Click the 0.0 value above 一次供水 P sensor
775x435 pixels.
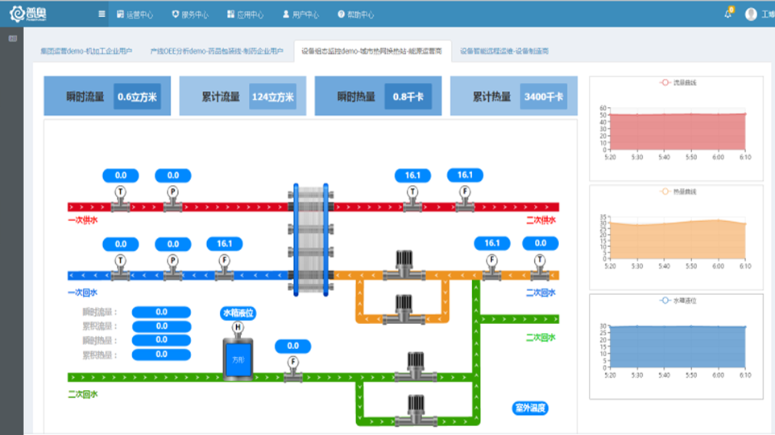(173, 175)
